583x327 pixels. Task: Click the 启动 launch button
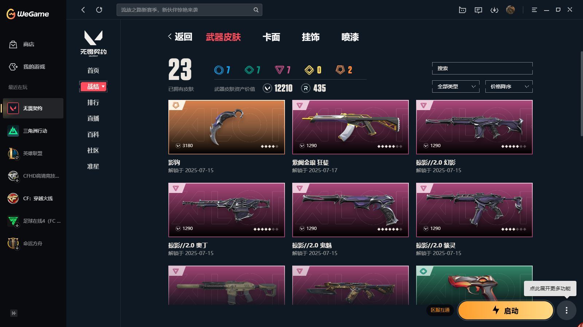(x=506, y=310)
